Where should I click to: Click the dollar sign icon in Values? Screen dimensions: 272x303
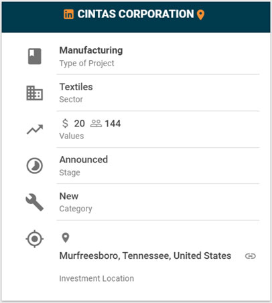pos(65,123)
